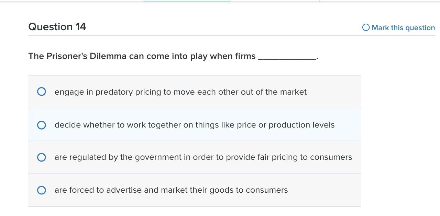Viewport: 440px width, 216px height.
Task: Click the Question 14 heading
Action: point(57,27)
